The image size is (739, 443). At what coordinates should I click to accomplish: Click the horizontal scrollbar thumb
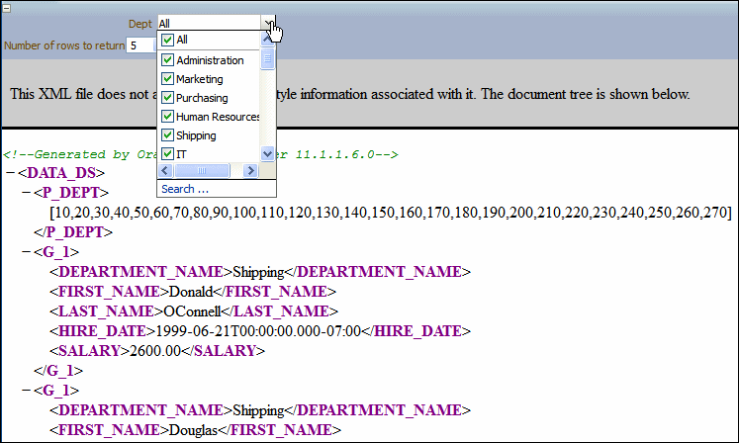[202, 171]
